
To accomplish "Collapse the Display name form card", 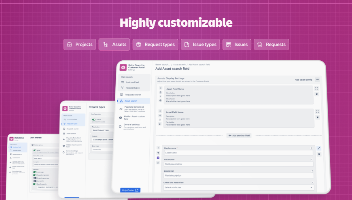I will tap(319, 148).
